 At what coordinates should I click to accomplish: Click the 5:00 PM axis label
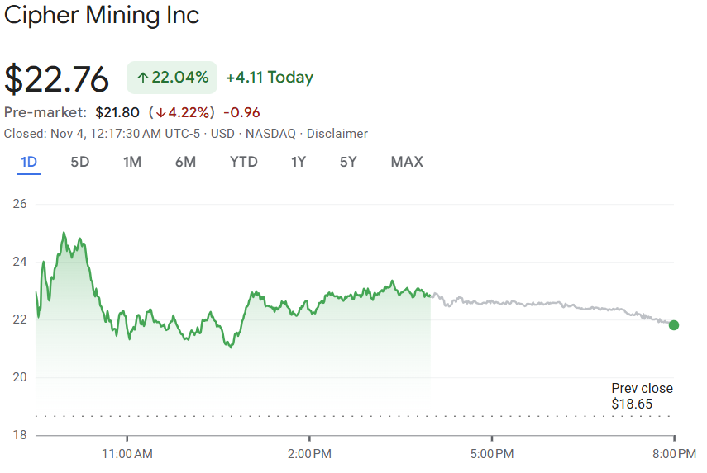(492, 453)
